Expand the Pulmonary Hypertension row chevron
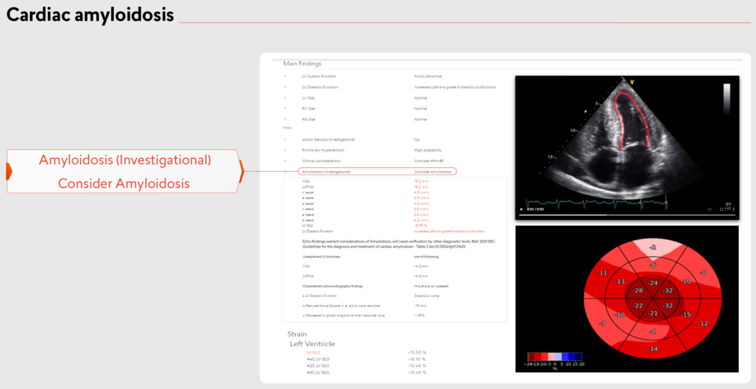Image resolution: width=756 pixels, height=389 pixels. 285,150
